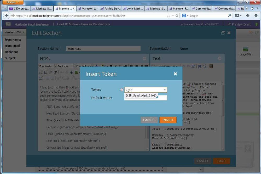Open the Token dropdown arrow
Screen dimensions: 261x174
(164, 90)
